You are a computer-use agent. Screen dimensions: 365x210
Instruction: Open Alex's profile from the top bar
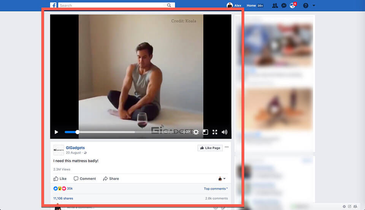pyautogui.click(x=234, y=5)
